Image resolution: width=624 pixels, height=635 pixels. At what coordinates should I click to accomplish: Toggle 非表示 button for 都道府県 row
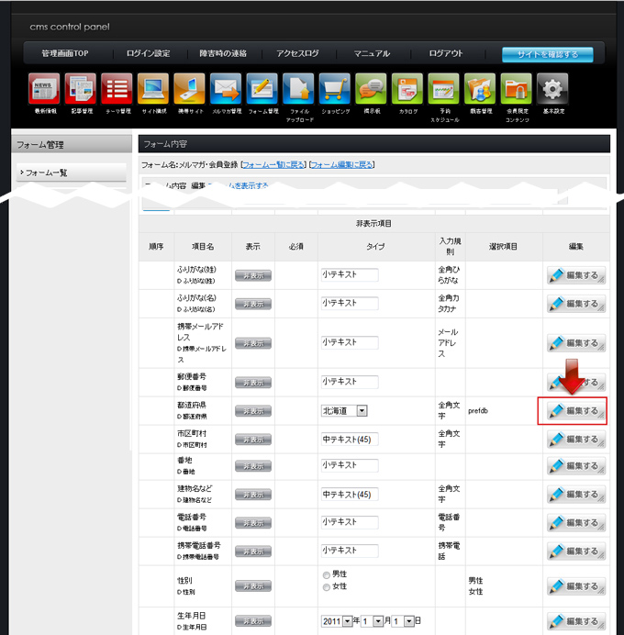click(253, 411)
